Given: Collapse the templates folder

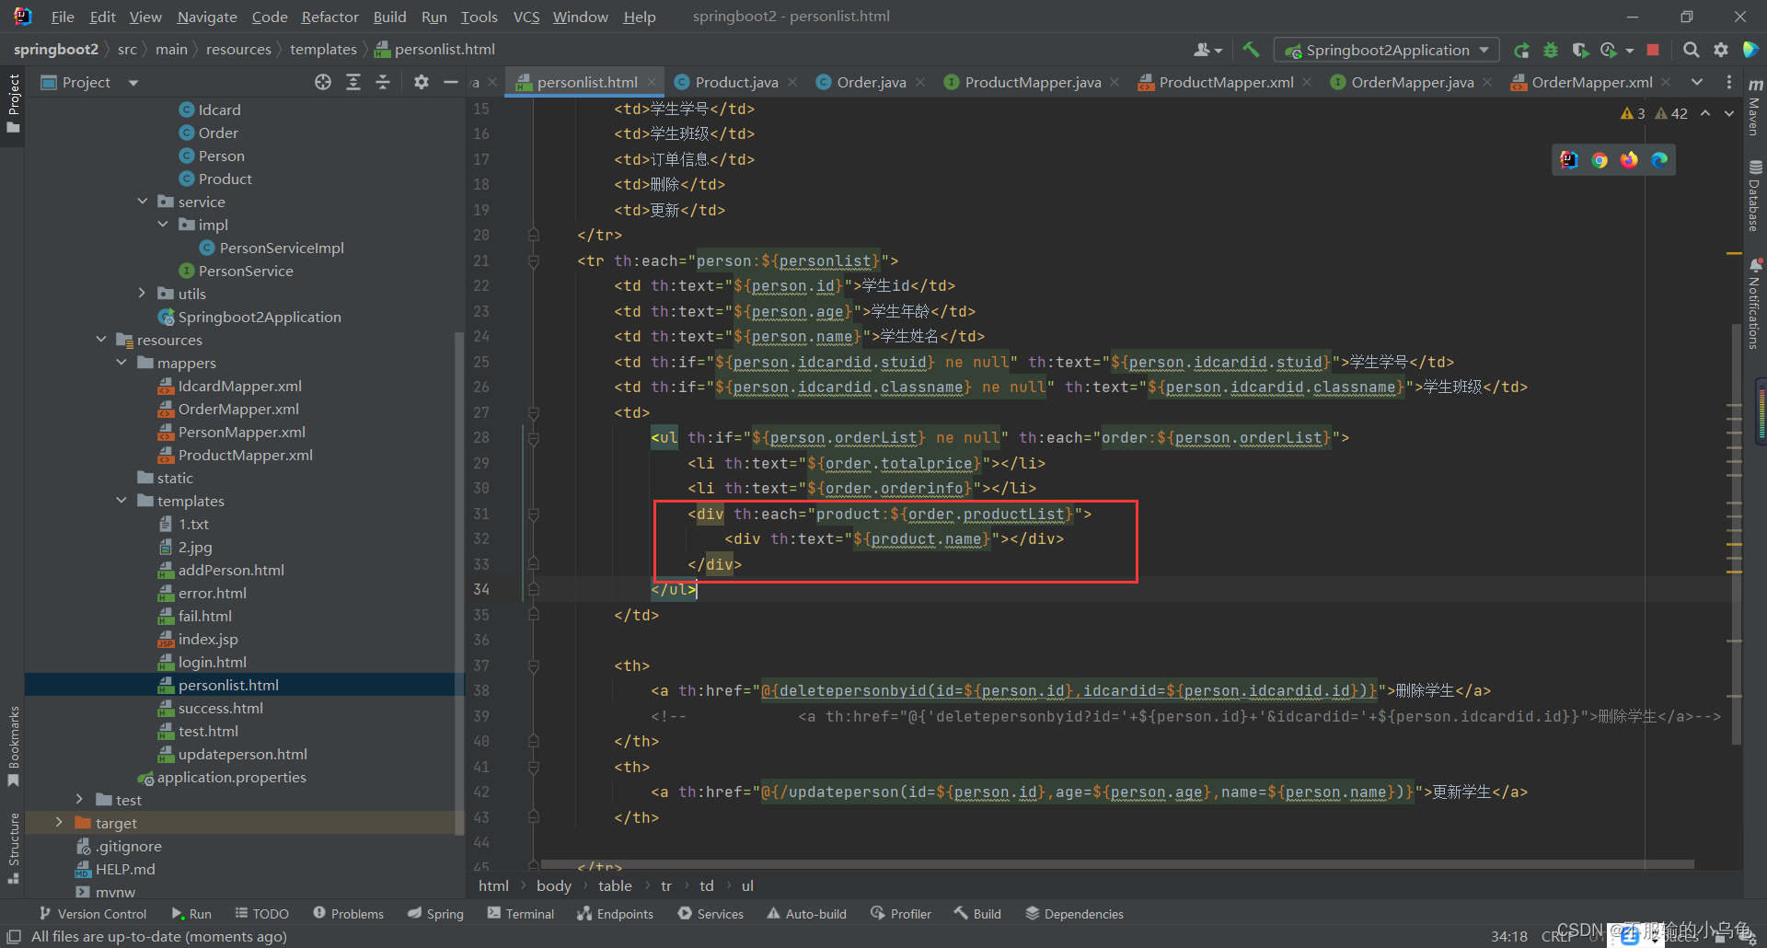Looking at the screenshot, I should coord(121,501).
